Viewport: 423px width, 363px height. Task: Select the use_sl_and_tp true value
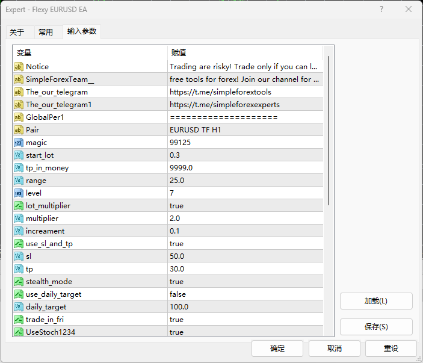(x=245, y=244)
